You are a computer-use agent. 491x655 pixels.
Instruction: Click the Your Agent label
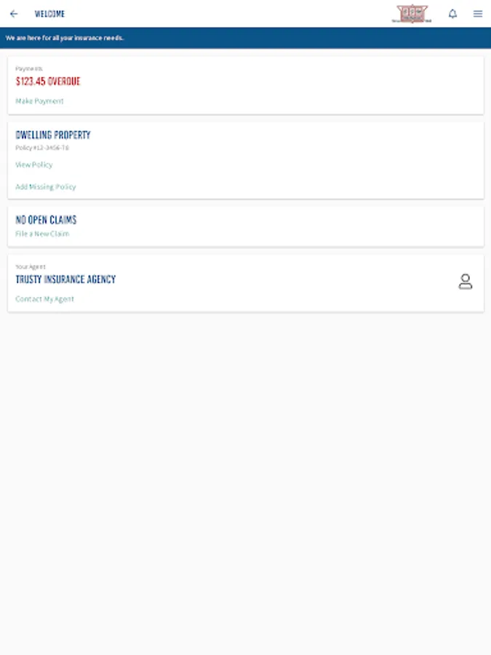(31, 266)
